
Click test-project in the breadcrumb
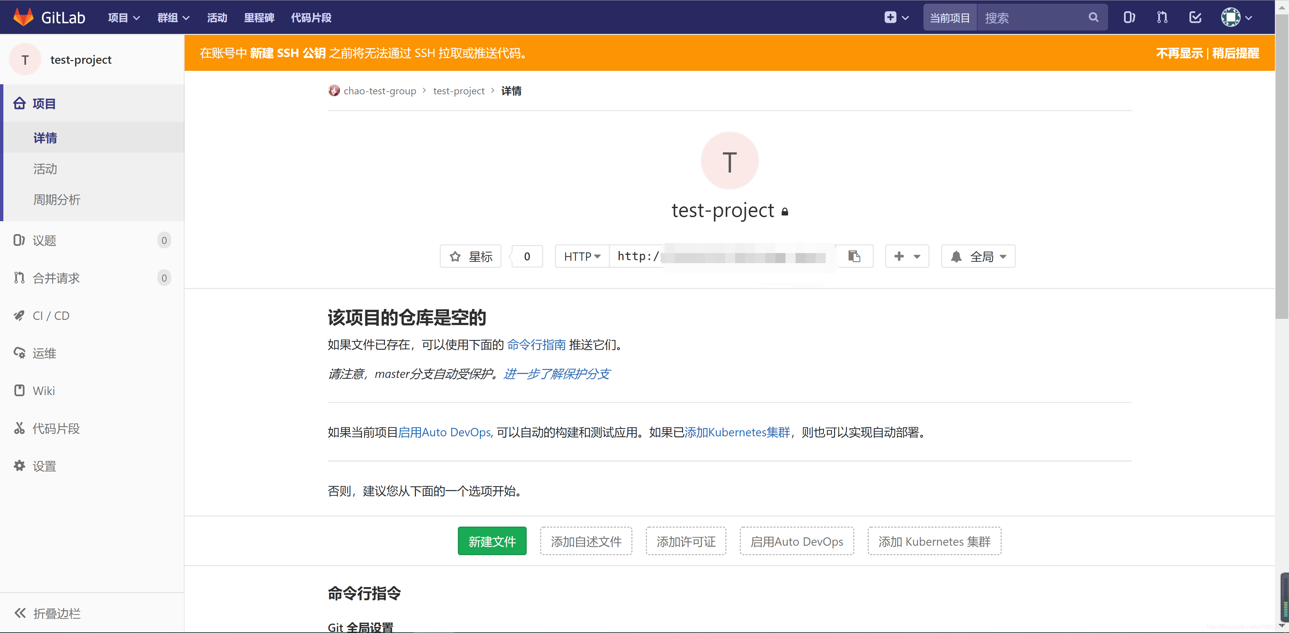pos(458,91)
